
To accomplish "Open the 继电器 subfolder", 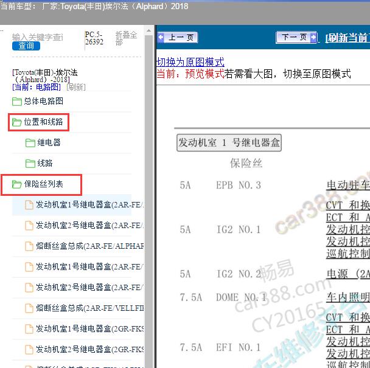I will 49,142.
